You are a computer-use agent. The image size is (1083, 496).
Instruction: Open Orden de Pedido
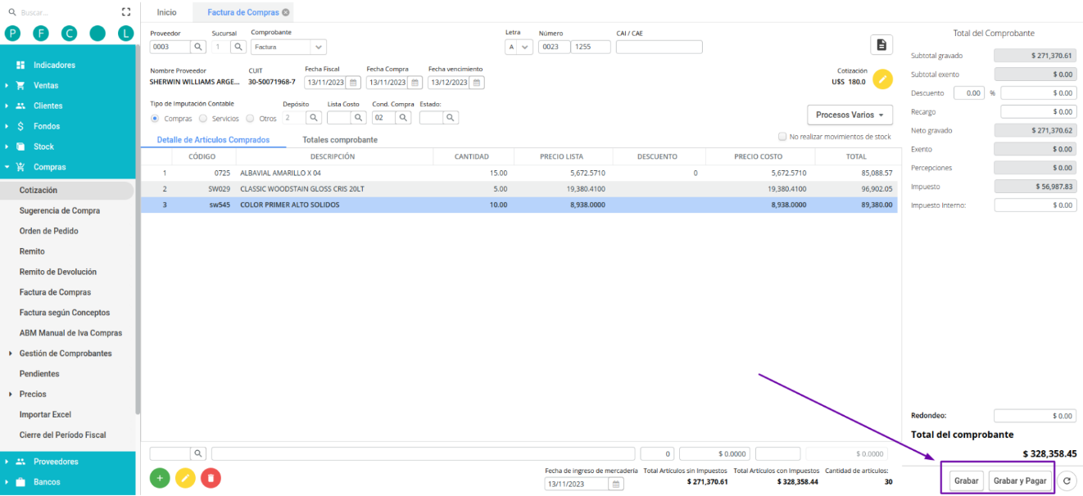click(66, 231)
